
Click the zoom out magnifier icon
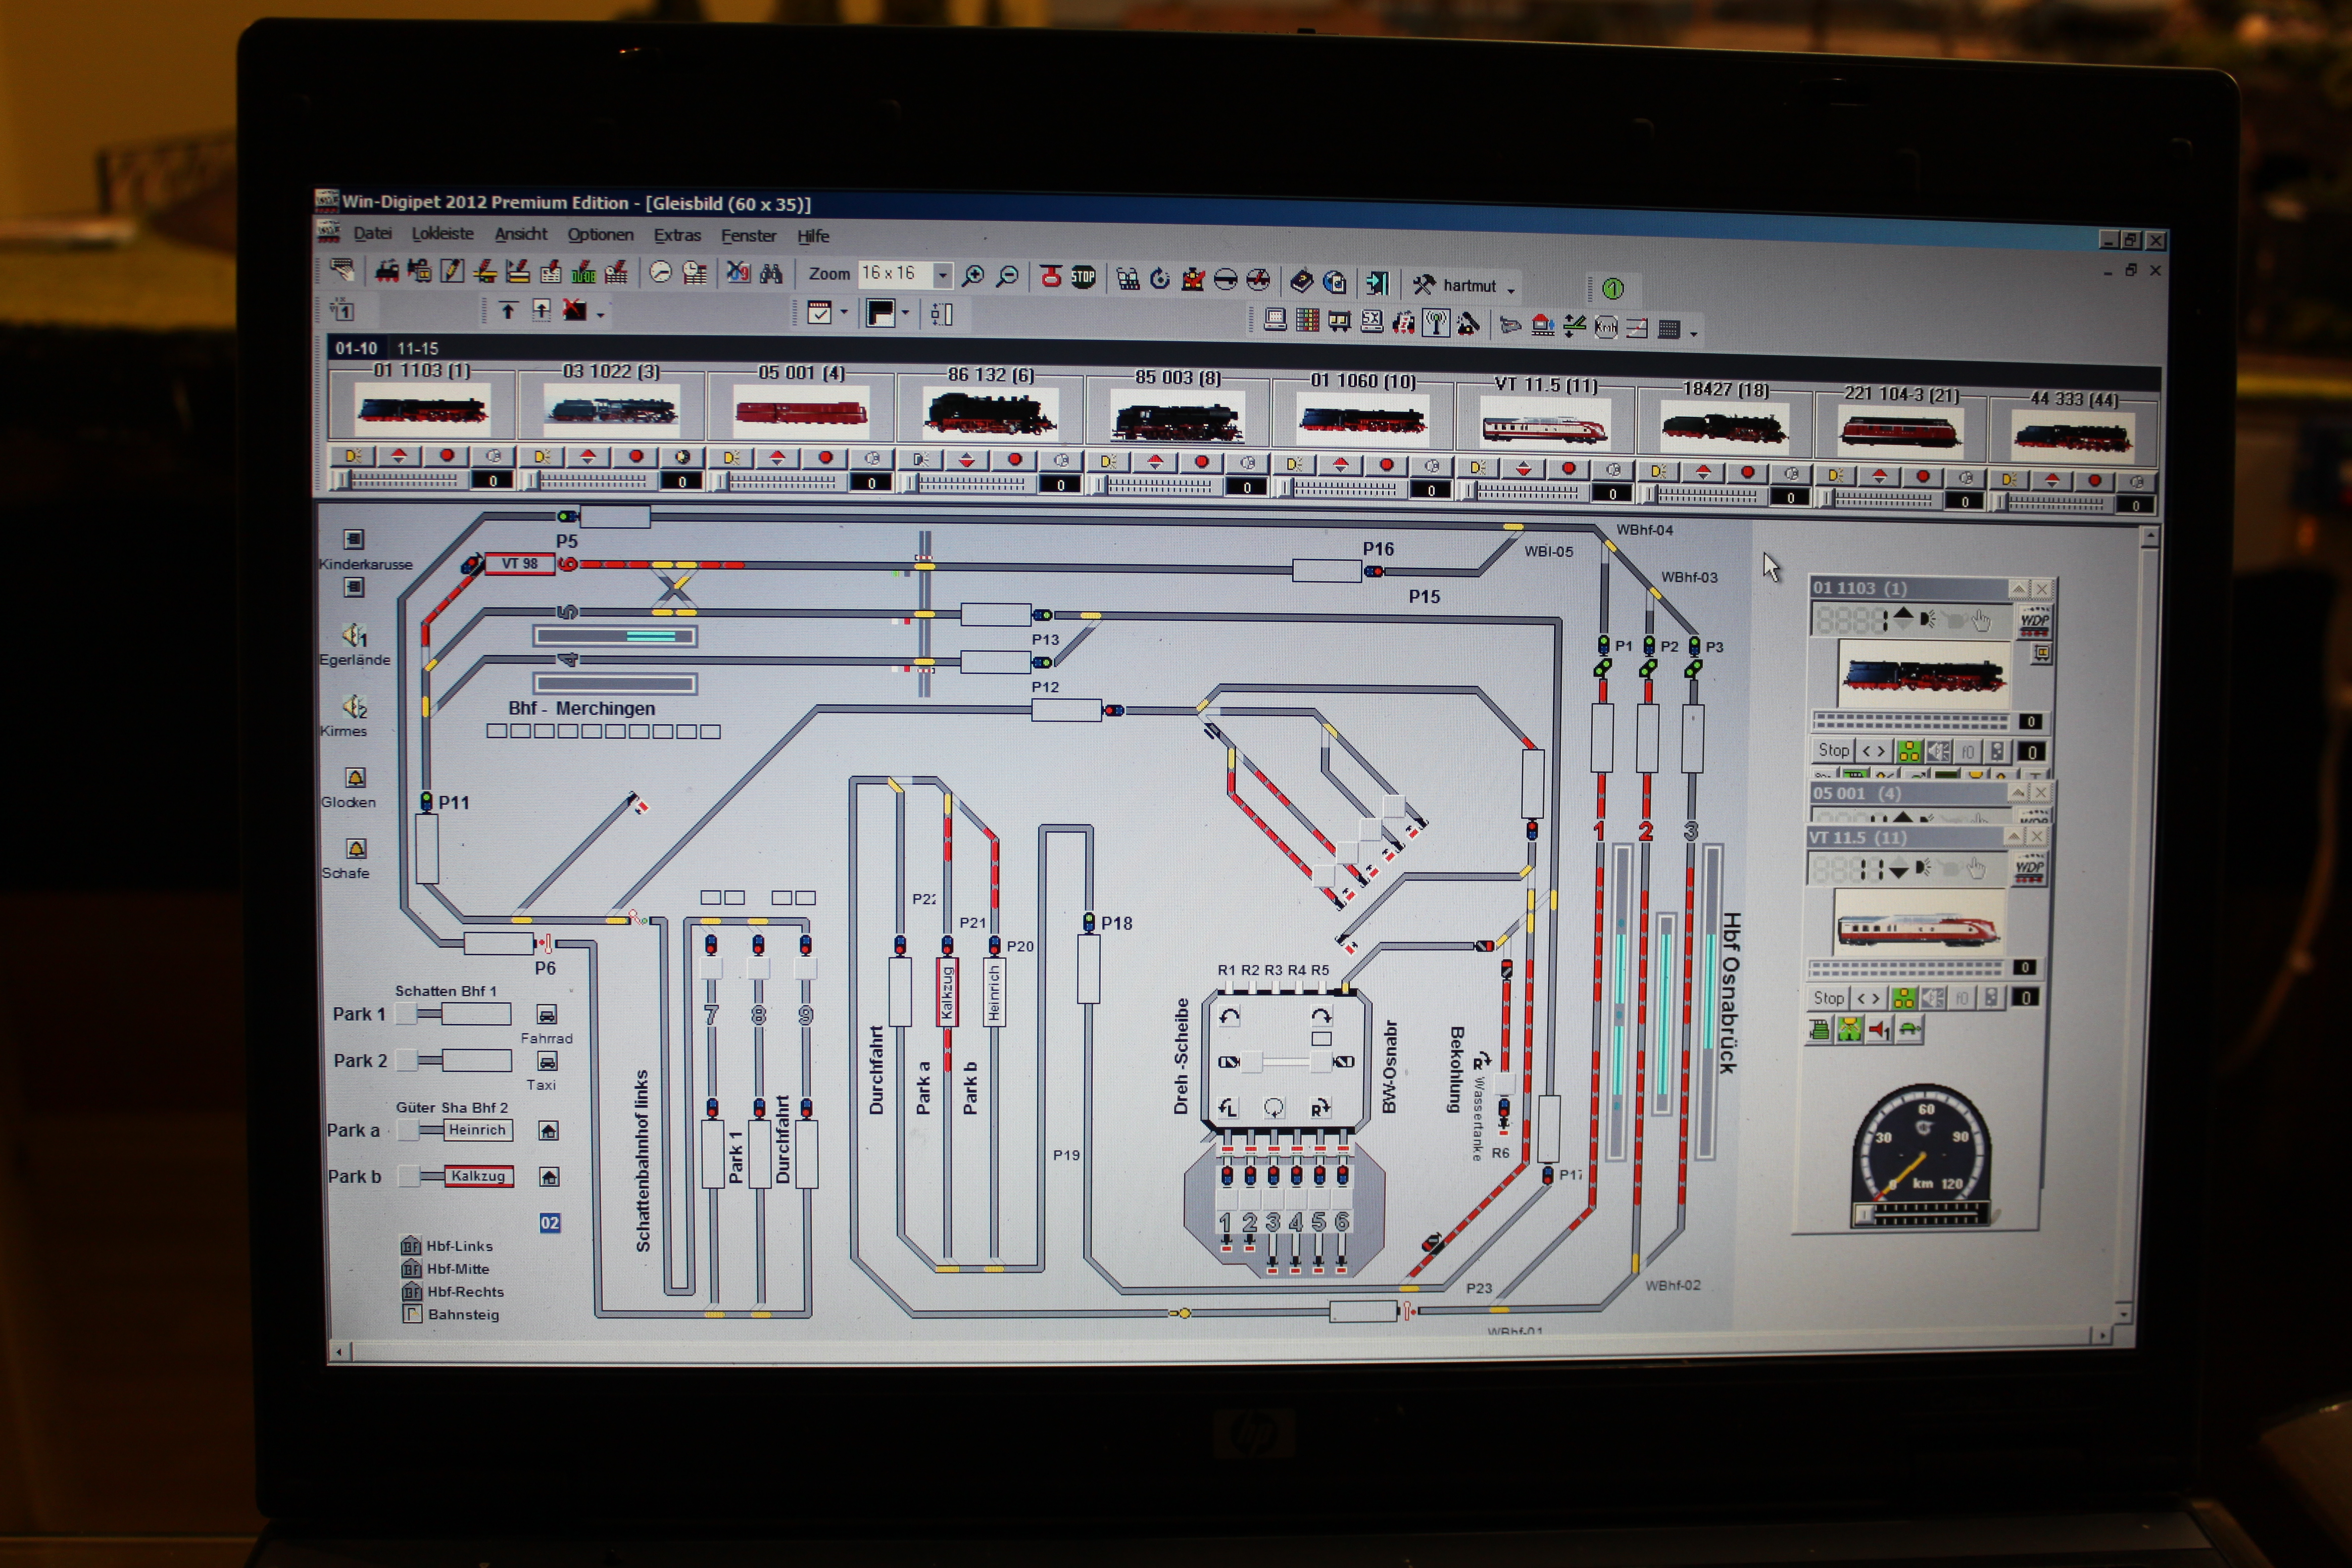click(1008, 276)
